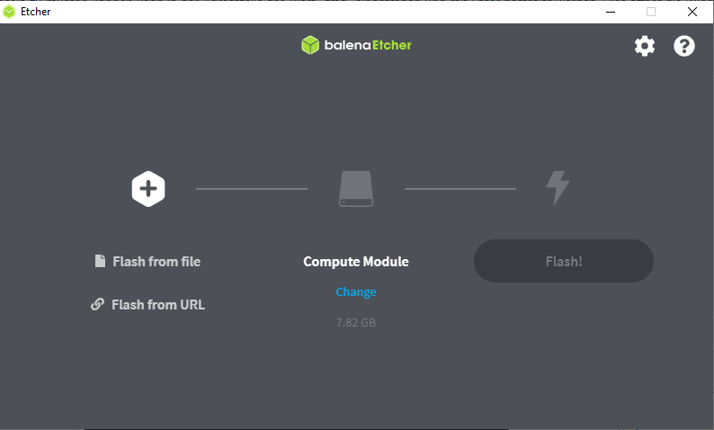The height and width of the screenshot is (430, 714).
Task: Click the drive icon in the middle step
Action: (356, 189)
